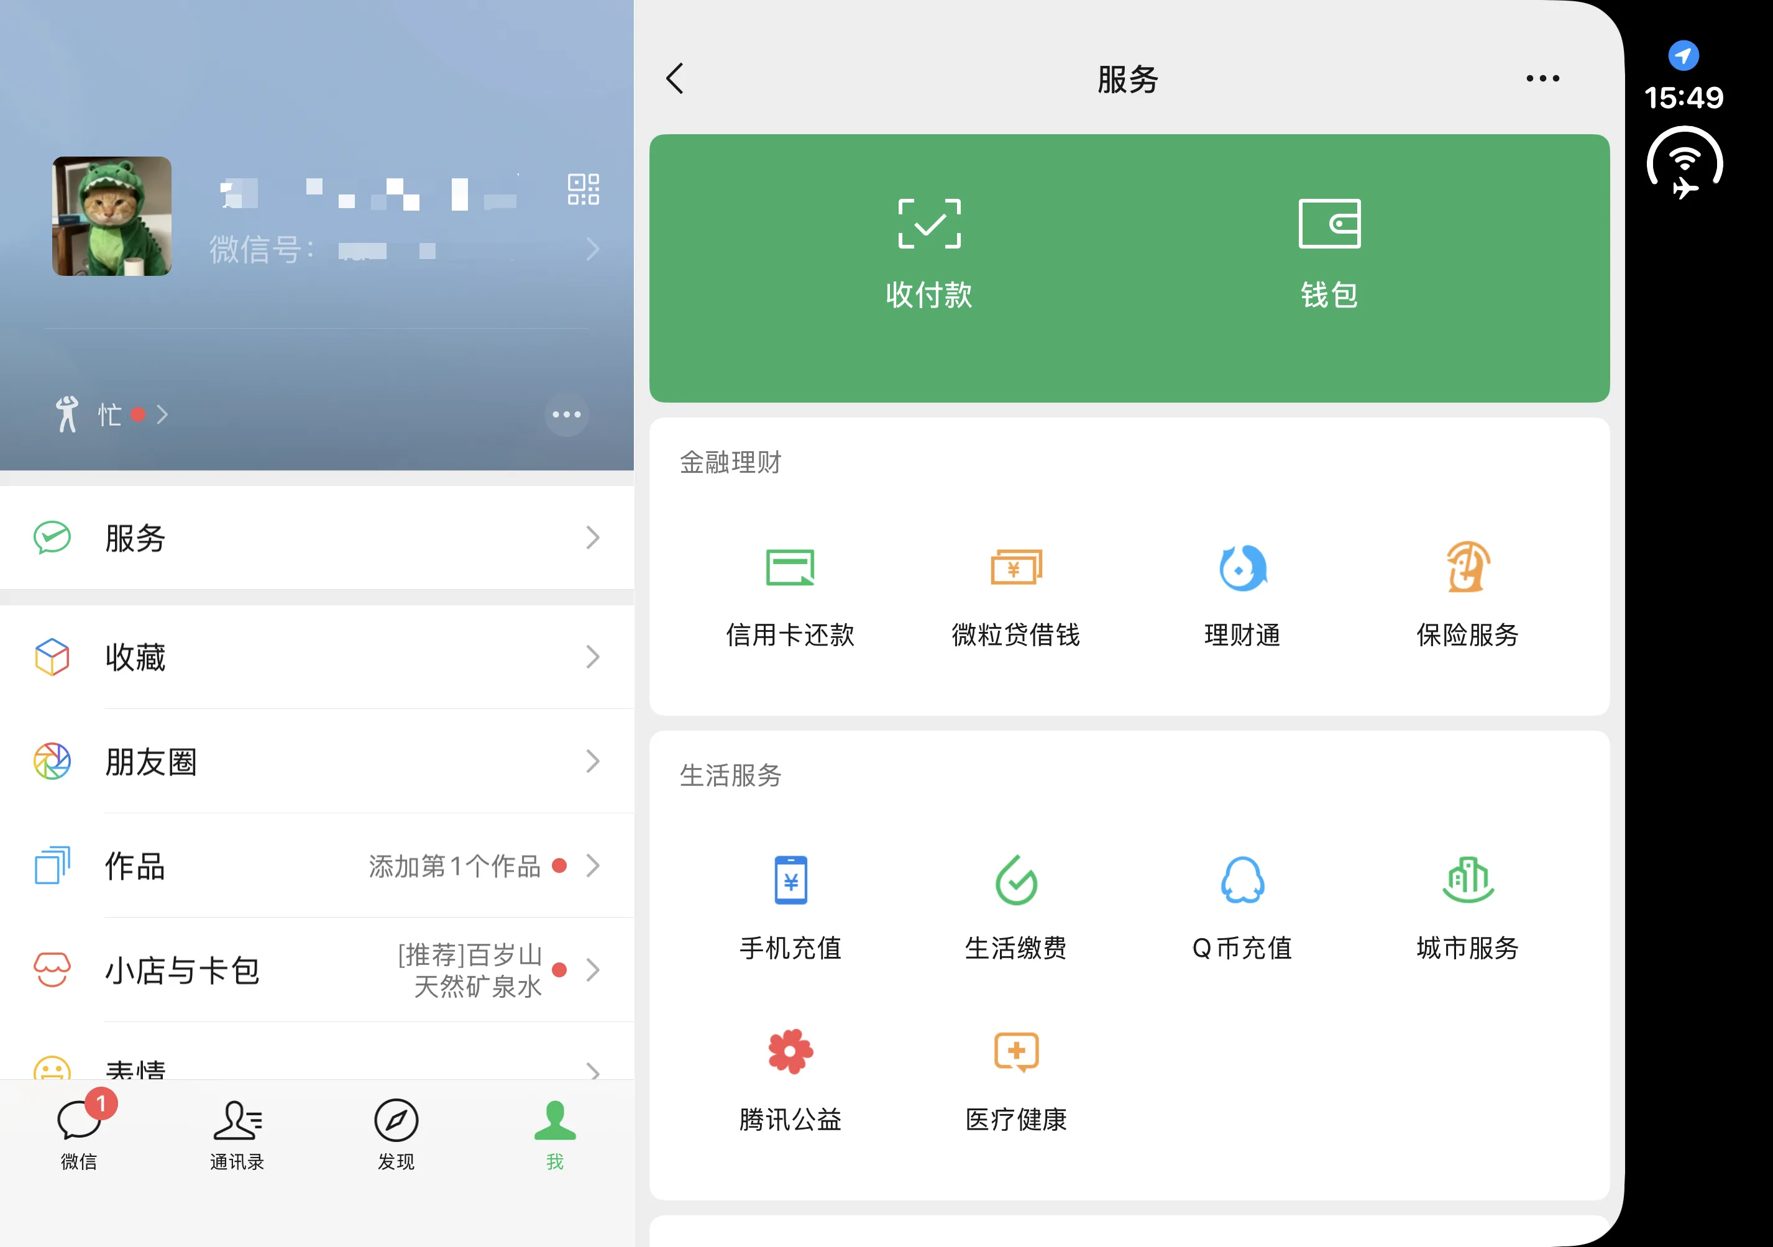
Task: Tap the location indicator in status bar
Action: coord(1684,55)
